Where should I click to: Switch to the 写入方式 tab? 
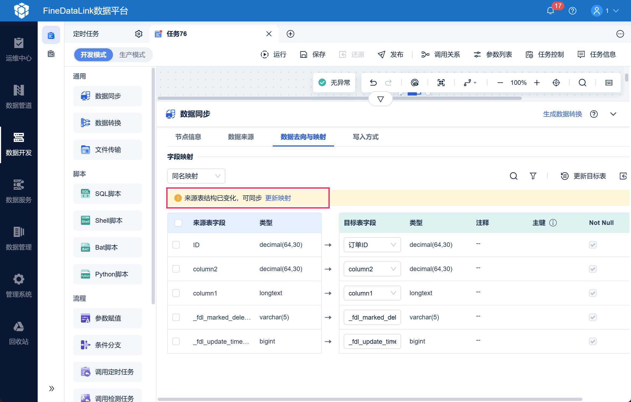(366, 137)
